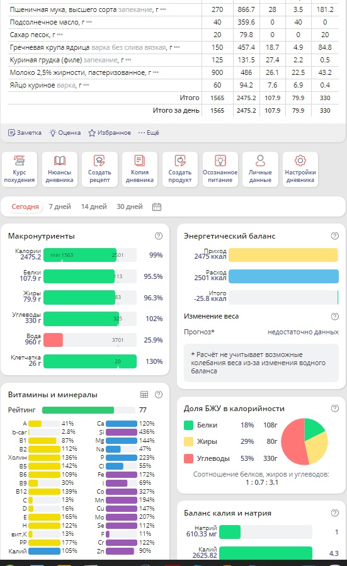Open help for Витамины и минералы
Screen dimensions: 347x566
click(159, 395)
